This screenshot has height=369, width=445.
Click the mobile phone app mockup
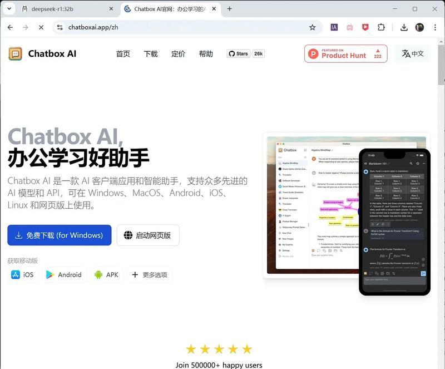394,222
